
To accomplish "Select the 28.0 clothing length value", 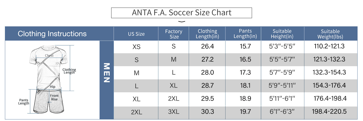I will click(207, 73).
